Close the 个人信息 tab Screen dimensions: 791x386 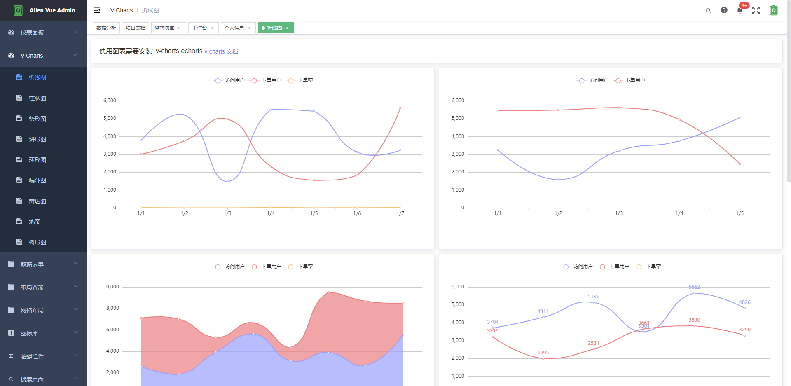(249, 28)
